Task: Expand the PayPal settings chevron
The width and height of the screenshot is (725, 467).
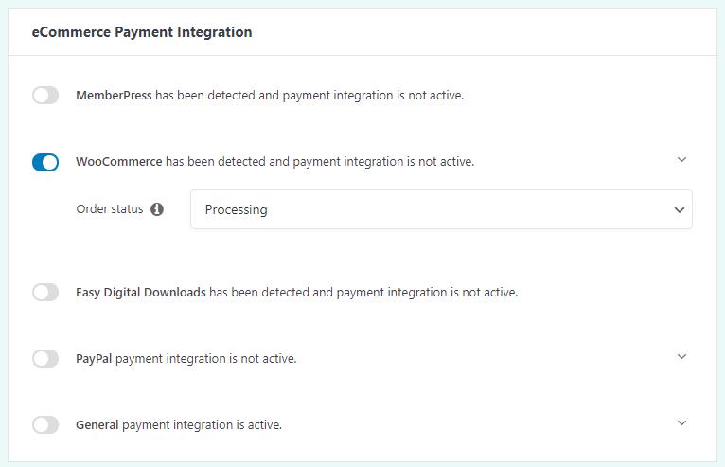Action: click(x=681, y=357)
